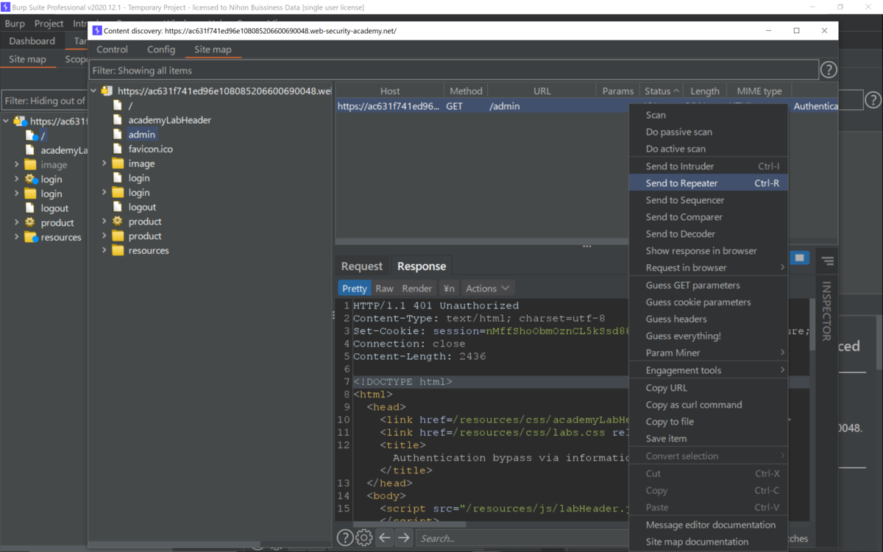
Task: Open search settings gear icon
Action: (364, 538)
